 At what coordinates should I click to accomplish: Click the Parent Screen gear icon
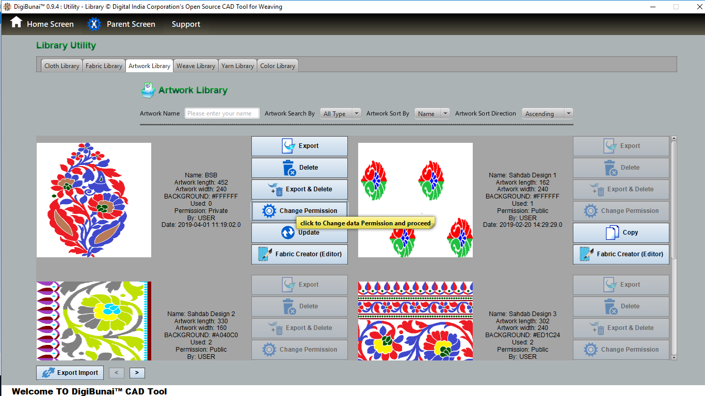pyautogui.click(x=94, y=24)
